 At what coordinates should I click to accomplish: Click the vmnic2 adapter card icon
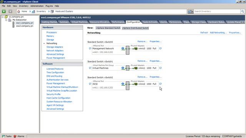point(136,84)
